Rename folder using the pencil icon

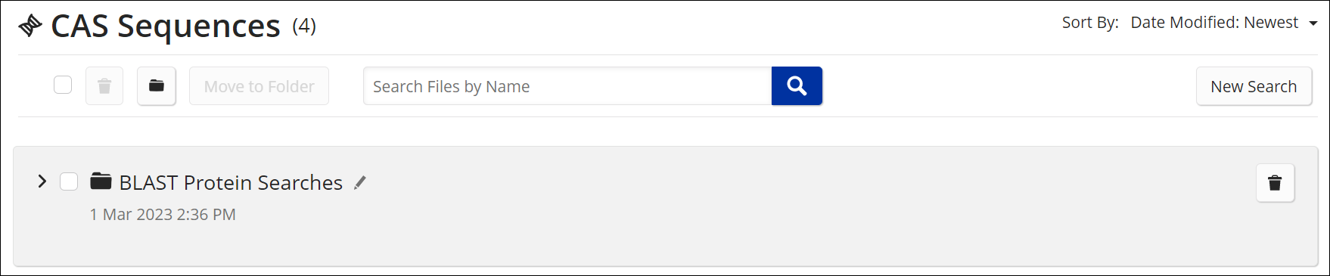click(360, 182)
